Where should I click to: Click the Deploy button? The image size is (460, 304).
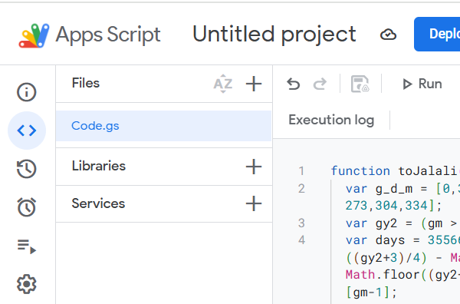[437, 34]
